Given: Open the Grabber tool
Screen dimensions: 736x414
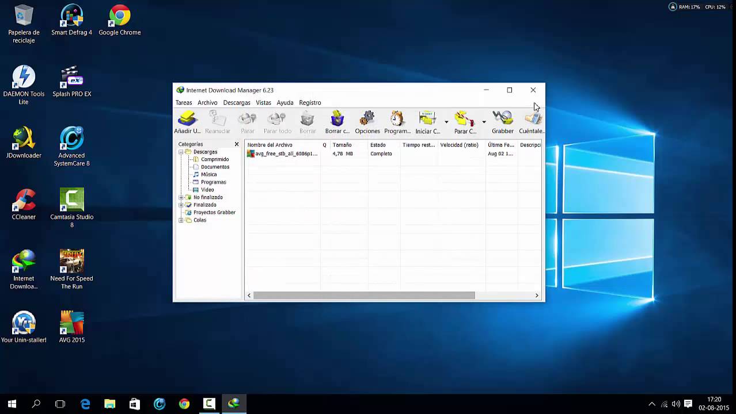Looking at the screenshot, I should click(x=502, y=122).
